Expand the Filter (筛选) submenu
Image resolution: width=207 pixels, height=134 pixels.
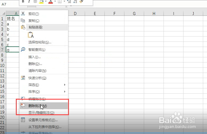(44, 85)
